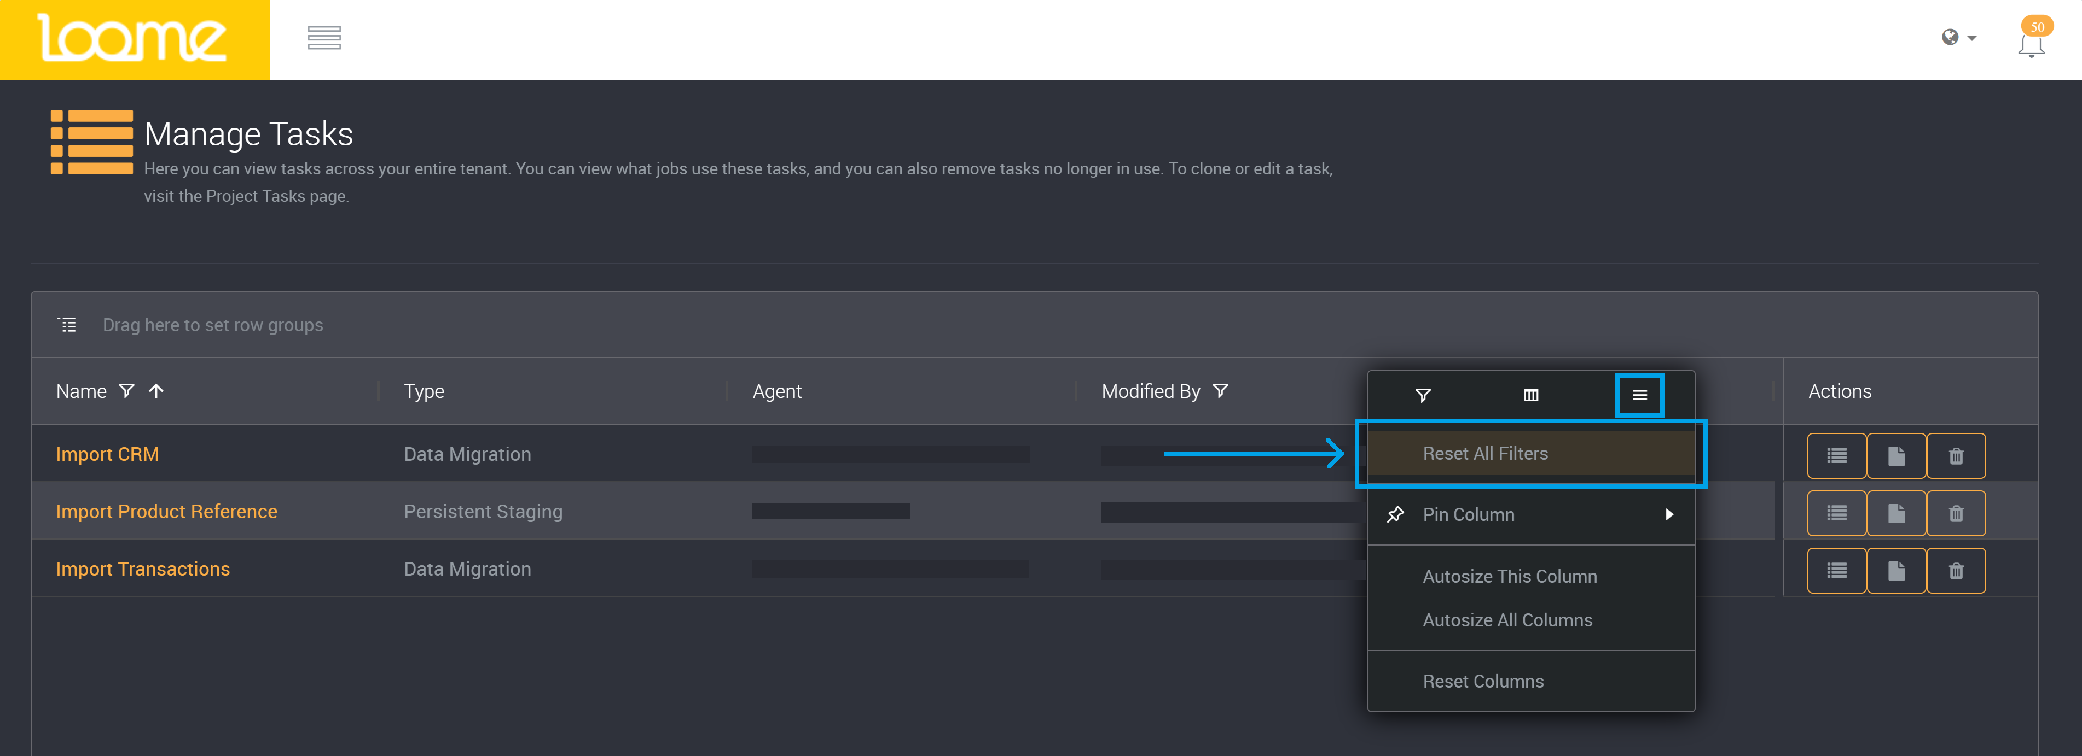Open the Import CRM task link
The height and width of the screenshot is (756, 2082).
pos(107,454)
